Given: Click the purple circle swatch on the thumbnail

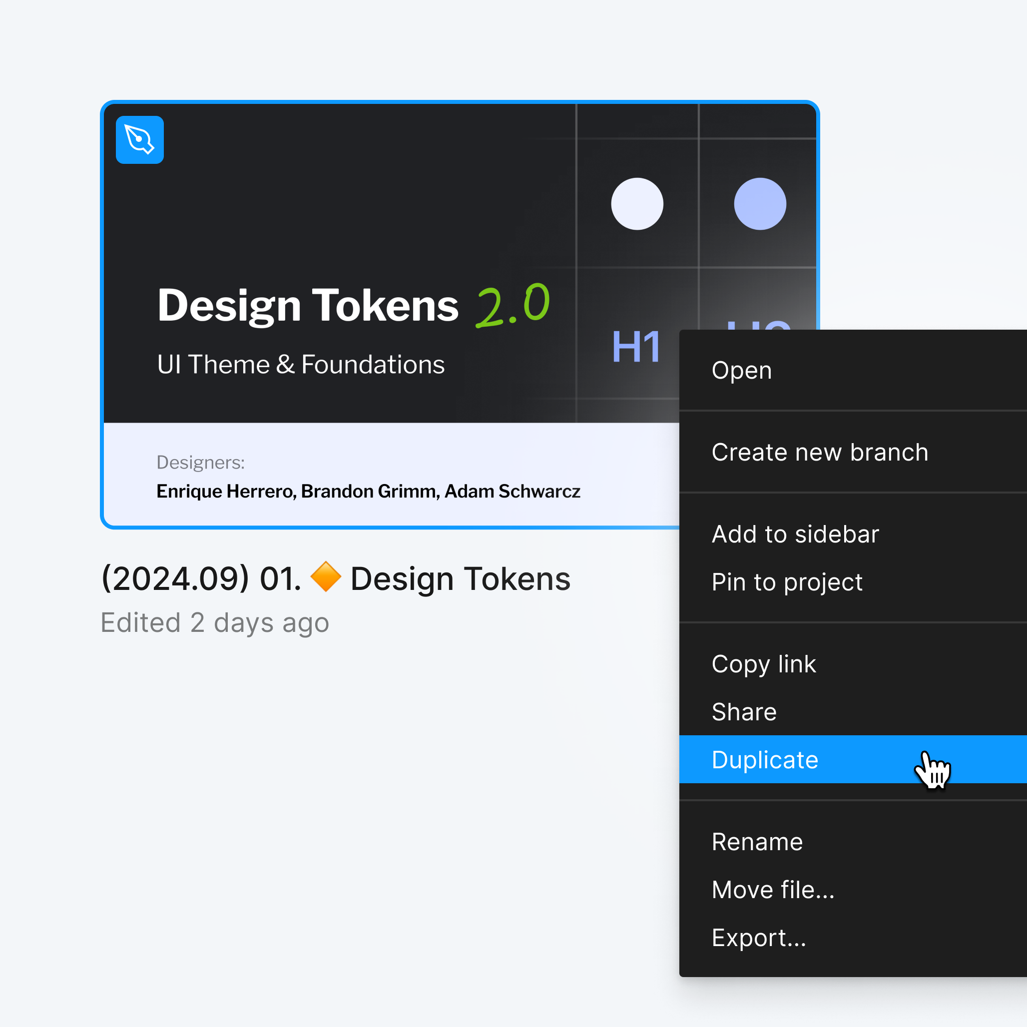Looking at the screenshot, I should [759, 203].
